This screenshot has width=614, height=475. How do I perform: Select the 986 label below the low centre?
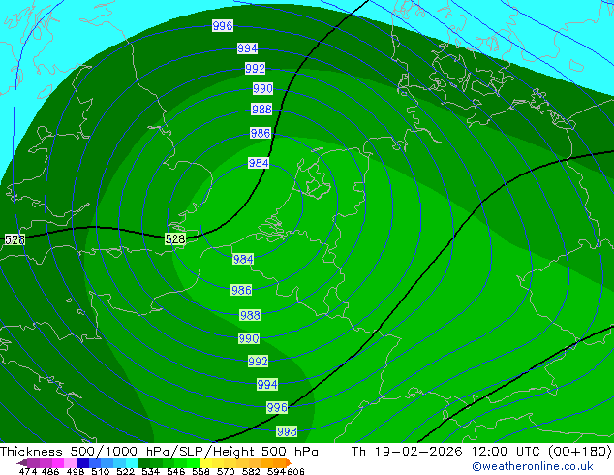tap(241, 290)
